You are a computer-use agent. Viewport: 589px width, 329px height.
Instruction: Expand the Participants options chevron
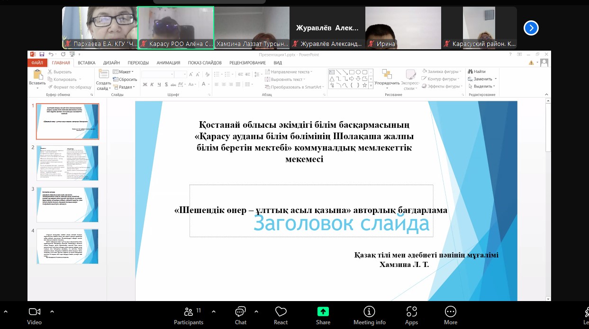pyautogui.click(x=214, y=311)
